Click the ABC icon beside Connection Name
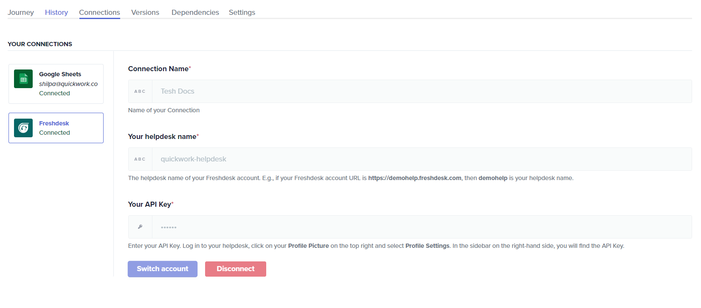 coord(140,91)
